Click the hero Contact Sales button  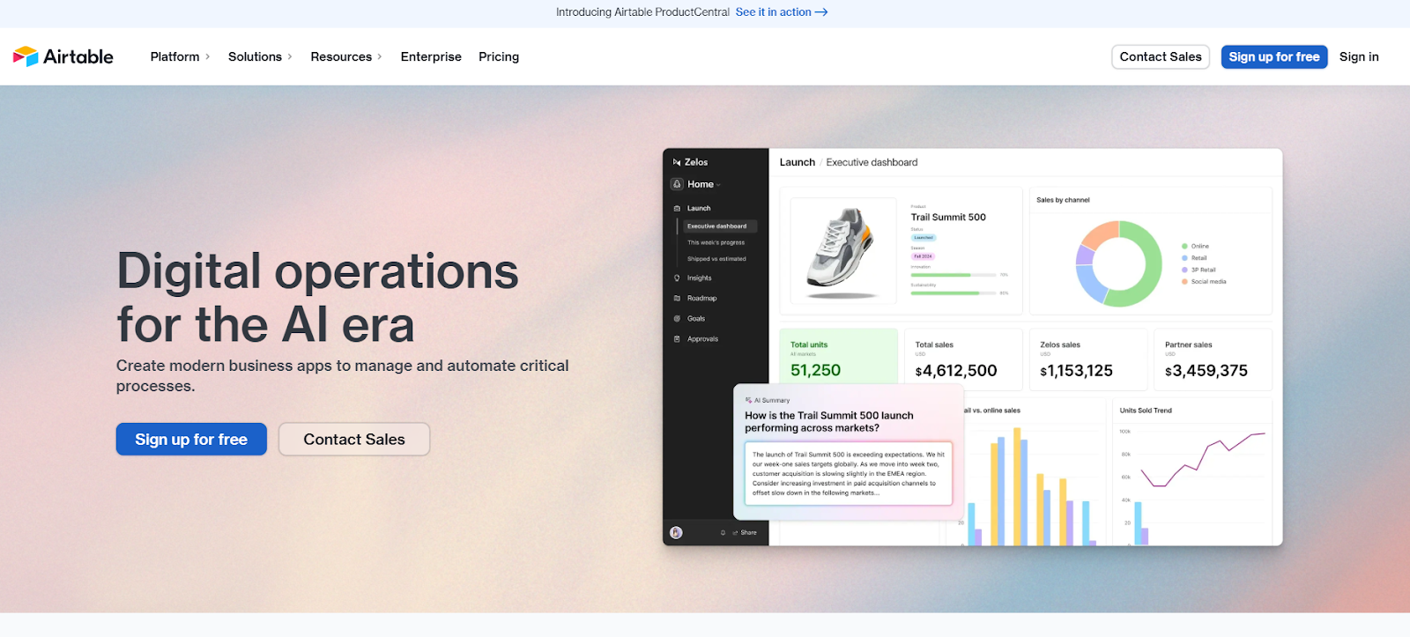pyautogui.click(x=354, y=439)
